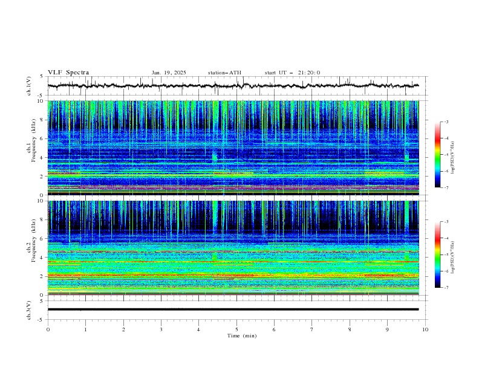
Task: Click the "start UT = 21:20:0" text
Action: coord(292,73)
